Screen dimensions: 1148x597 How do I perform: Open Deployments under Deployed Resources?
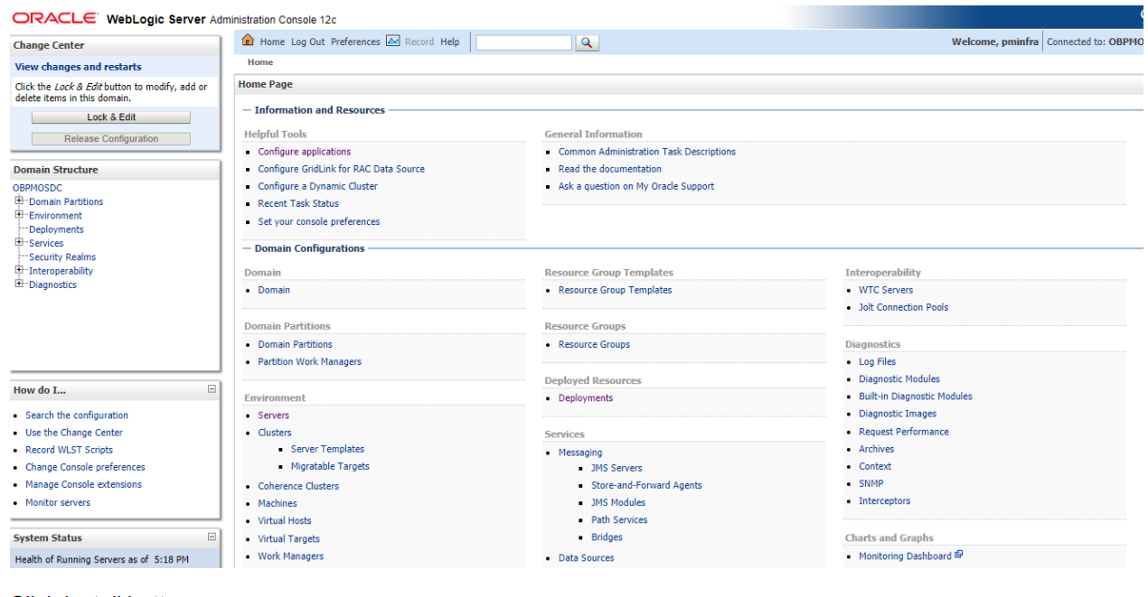pos(586,398)
